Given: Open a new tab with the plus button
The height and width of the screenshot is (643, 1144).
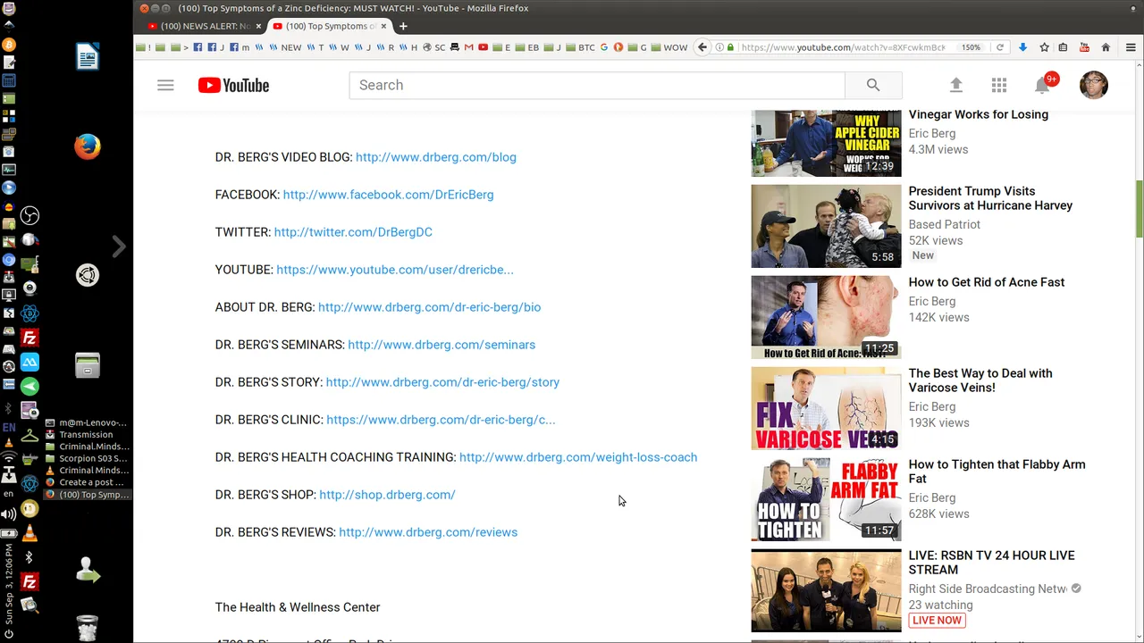Looking at the screenshot, I should pos(403,26).
